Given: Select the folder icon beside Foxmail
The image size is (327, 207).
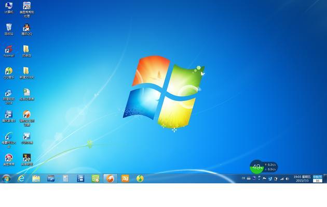Looking at the screenshot, I should point(26,51).
